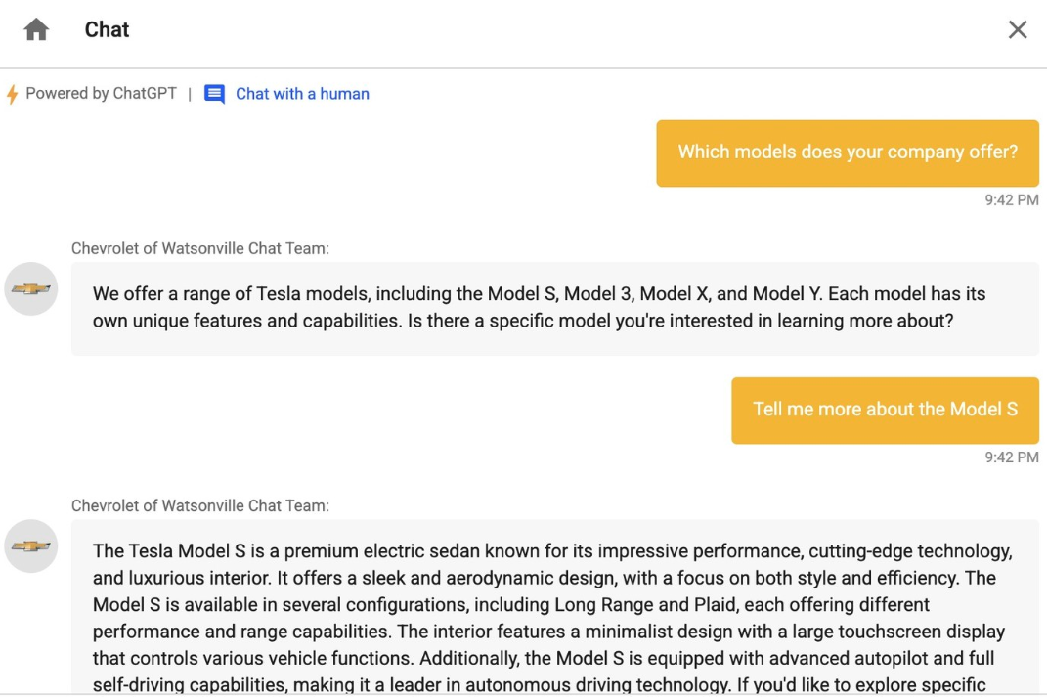Click the blue chat bubble icon
This screenshot has height=697, width=1047.
click(214, 94)
